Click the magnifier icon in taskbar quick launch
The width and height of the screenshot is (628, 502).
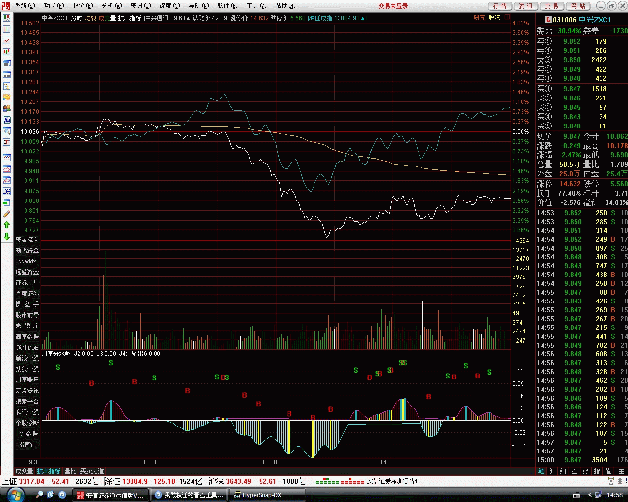coord(40,495)
